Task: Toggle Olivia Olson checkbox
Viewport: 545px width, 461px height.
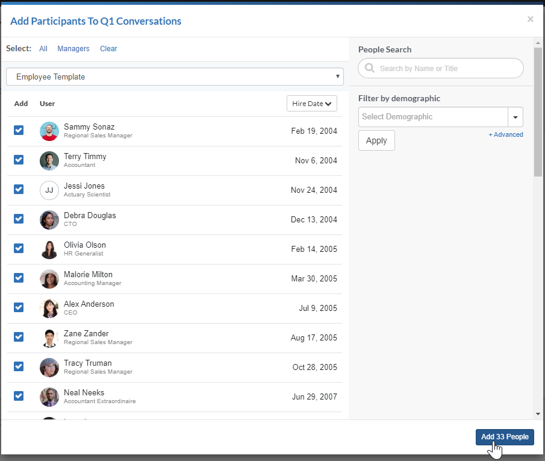Action: point(19,249)
